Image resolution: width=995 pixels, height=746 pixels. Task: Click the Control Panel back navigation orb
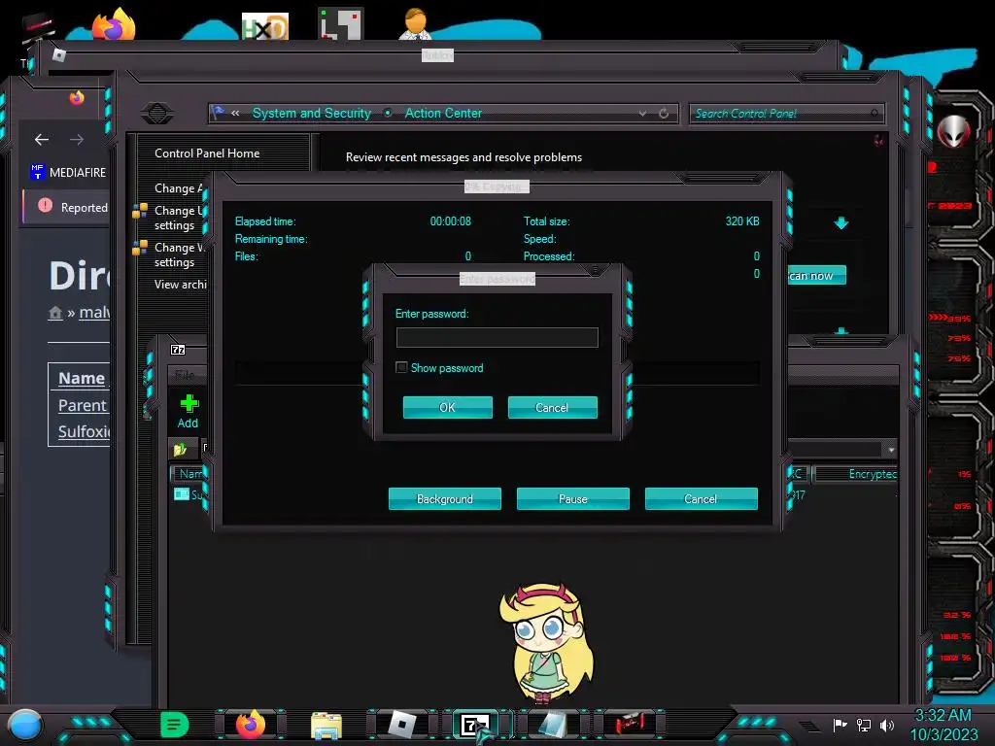pyautogui.click(x=157, y=114)
